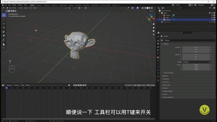This screenshot has height=122, width=217.
Task: Toggle camera view icon in viewport
Action: tap(153, 31)
